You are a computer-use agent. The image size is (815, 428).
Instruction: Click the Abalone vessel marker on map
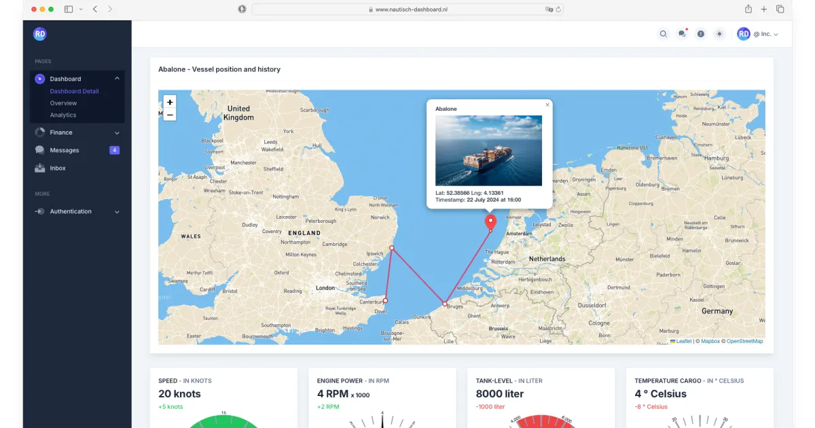point(490,221)
